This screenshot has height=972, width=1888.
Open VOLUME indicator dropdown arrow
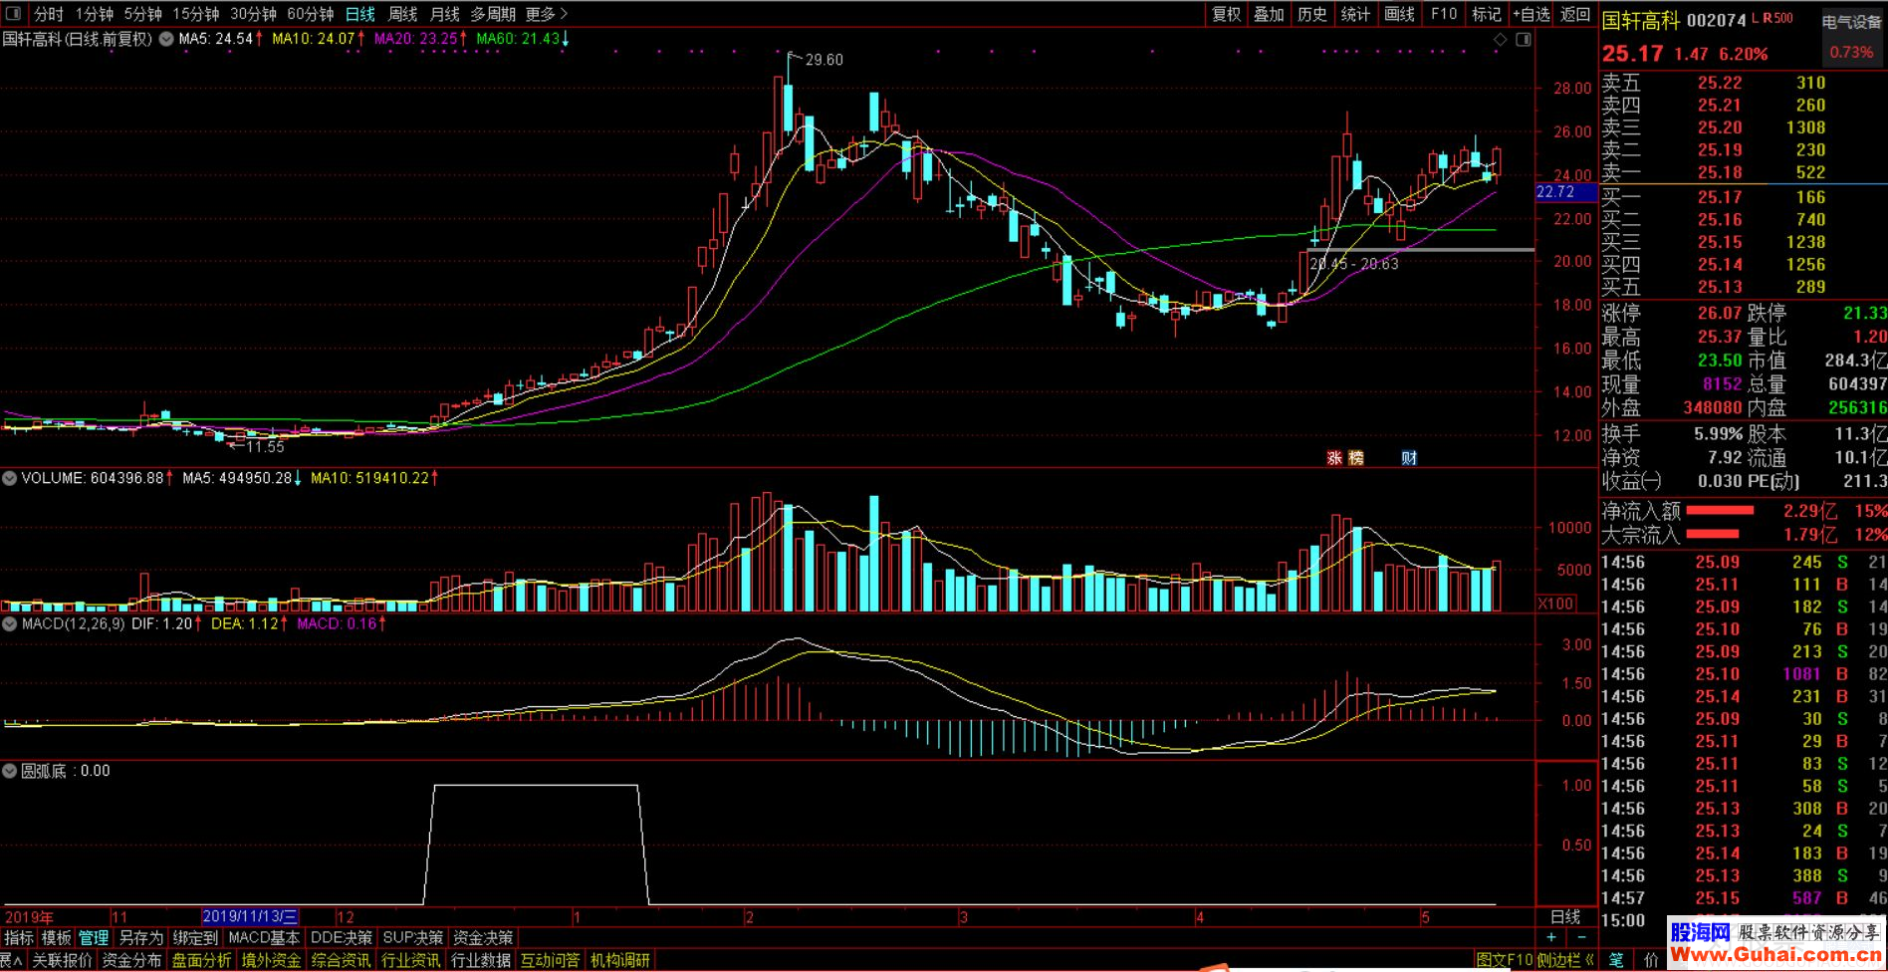(10, 478)
